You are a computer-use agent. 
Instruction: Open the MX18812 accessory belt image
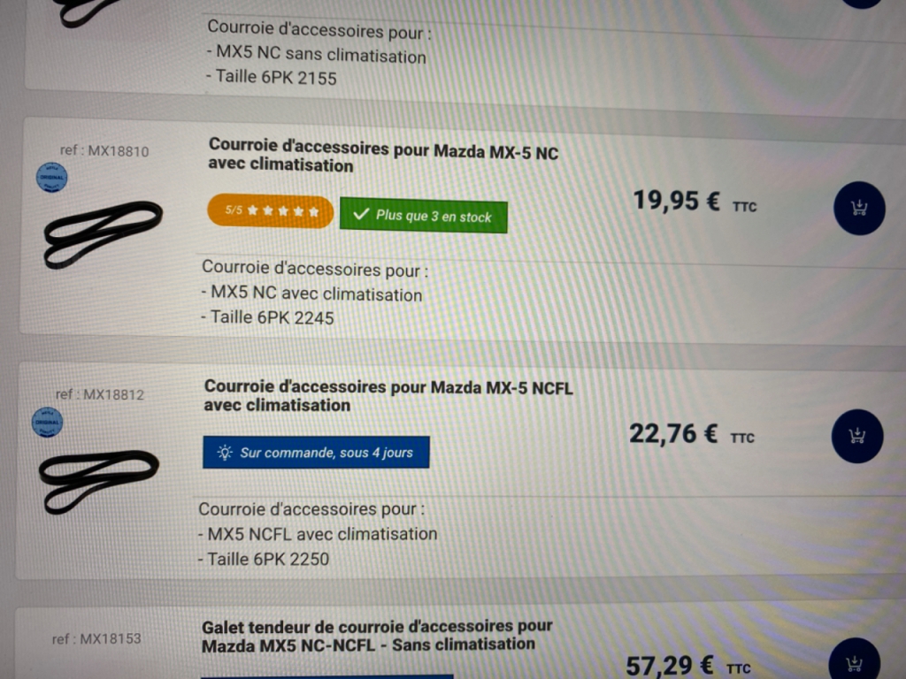(x=99, y=482)
